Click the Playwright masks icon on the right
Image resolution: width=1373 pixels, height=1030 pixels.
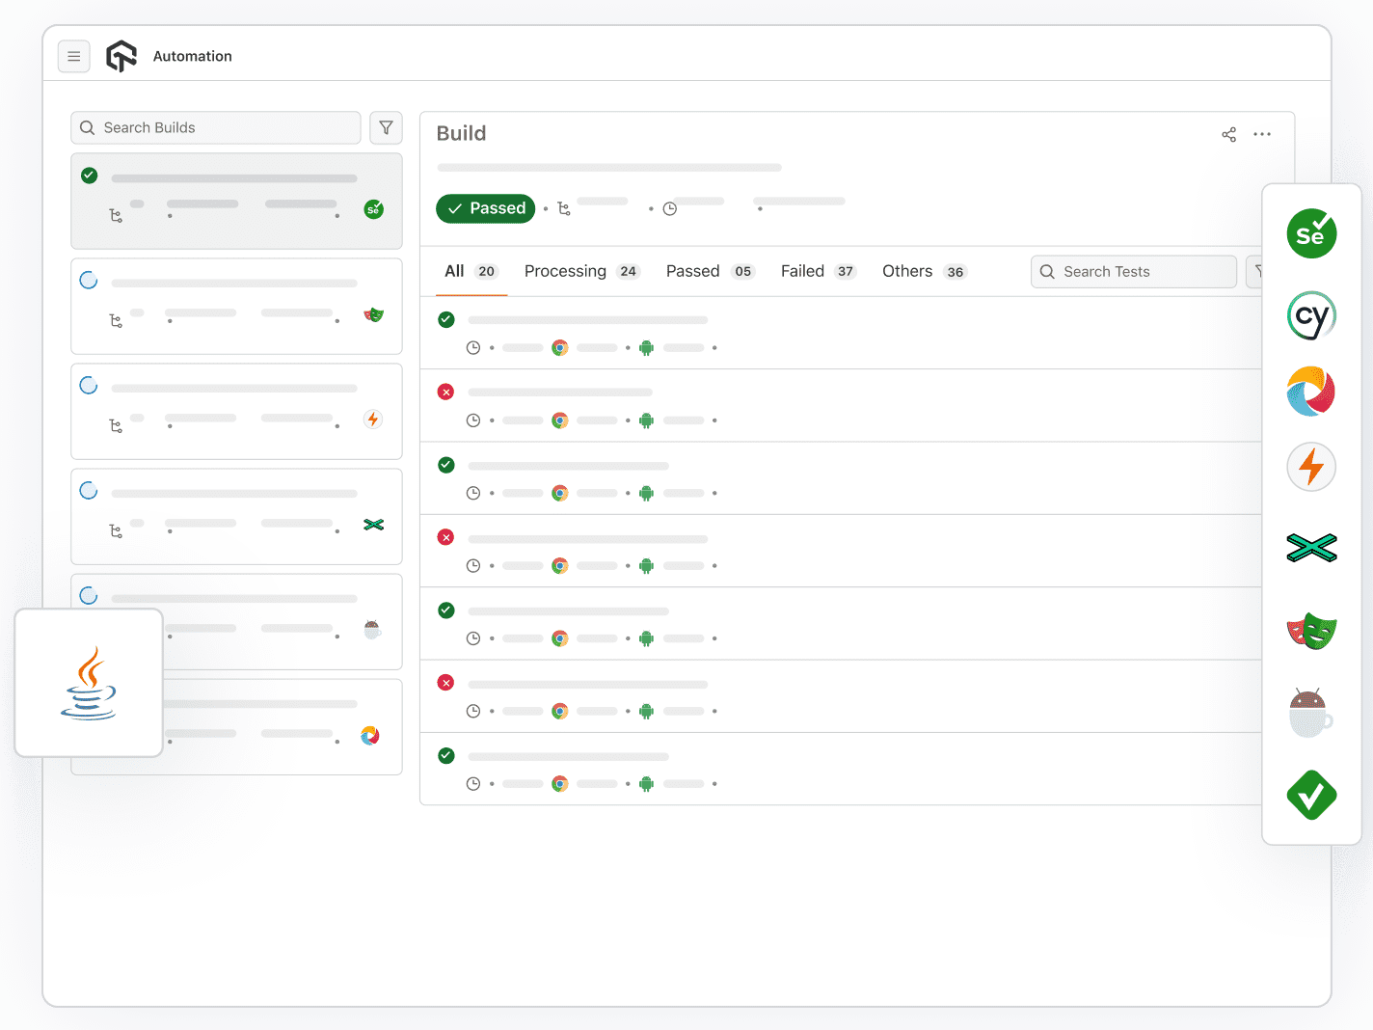point(1311,629)
